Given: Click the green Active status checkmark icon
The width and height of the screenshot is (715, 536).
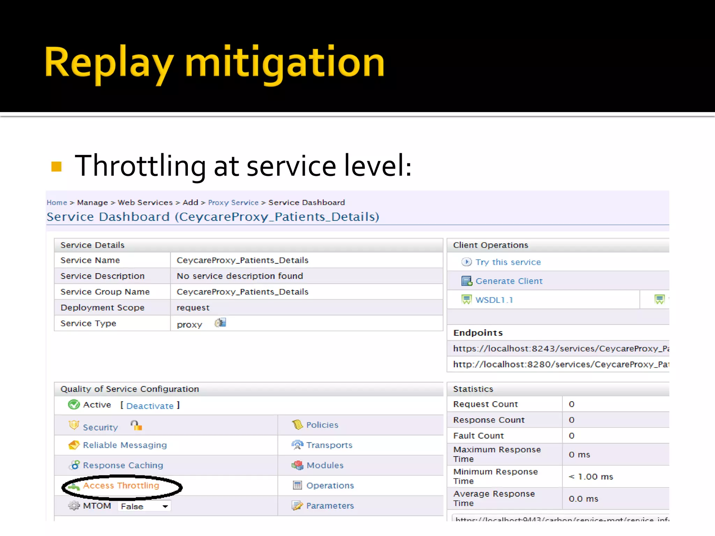Looking at the screenshot, I should (74, 404).
